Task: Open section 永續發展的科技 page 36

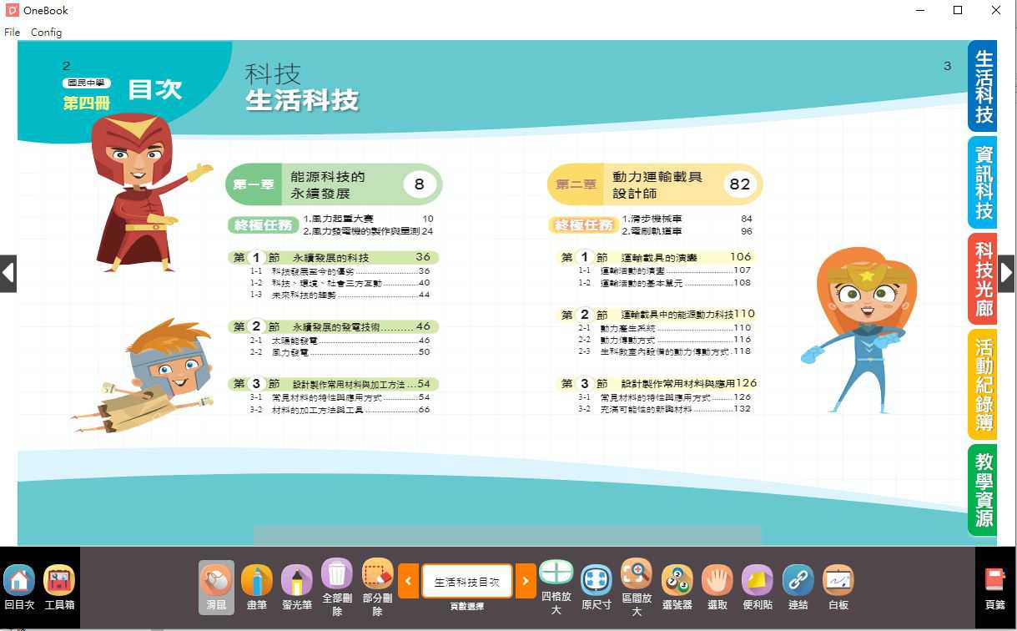Action: tap(334, 257)
